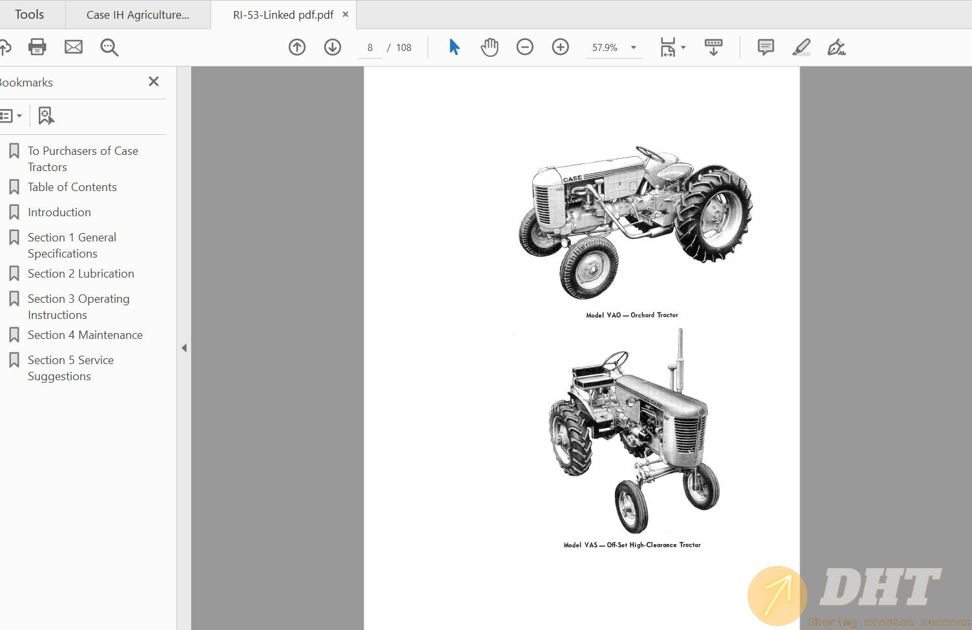Viewport: 972px width, 630px height.
Task: Send file by email icon
Action: click(x=74, y=47)
